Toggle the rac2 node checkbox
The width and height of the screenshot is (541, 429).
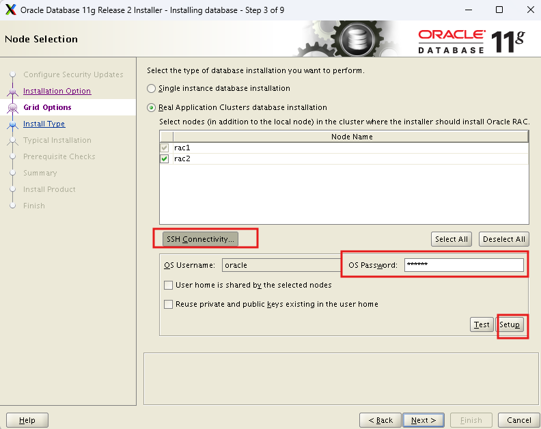(165, 158)
